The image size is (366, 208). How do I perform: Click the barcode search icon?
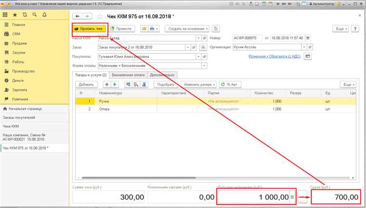[x=128, y=85]
